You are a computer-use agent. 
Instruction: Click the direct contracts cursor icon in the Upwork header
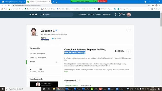124,15
